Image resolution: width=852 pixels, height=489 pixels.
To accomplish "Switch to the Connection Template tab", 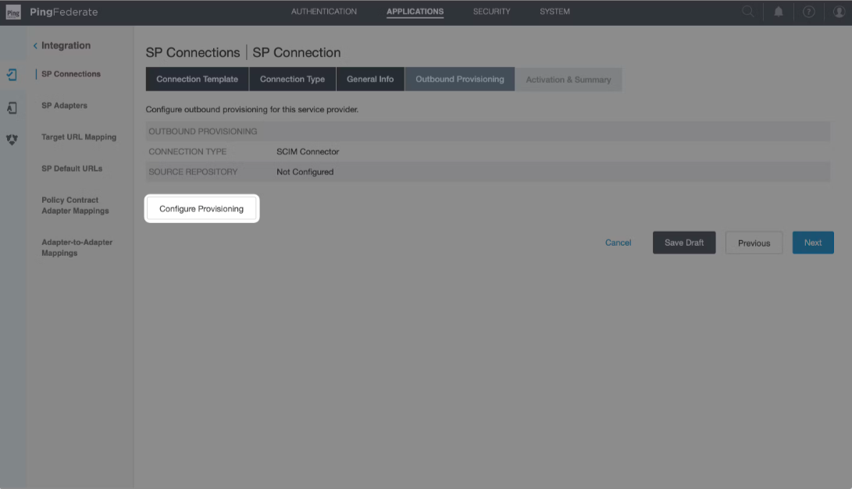I will (x=198, y=80).
